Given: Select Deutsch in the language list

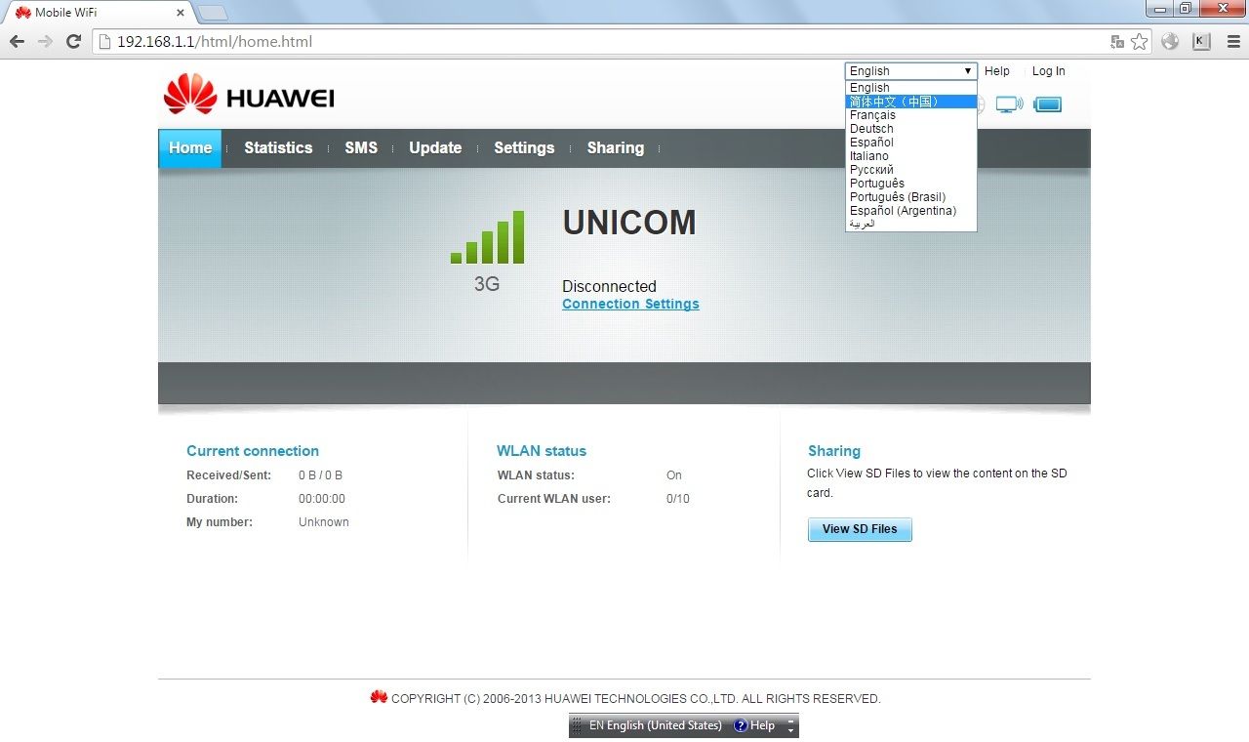Looking at the screenshot, I should point(911,129).
